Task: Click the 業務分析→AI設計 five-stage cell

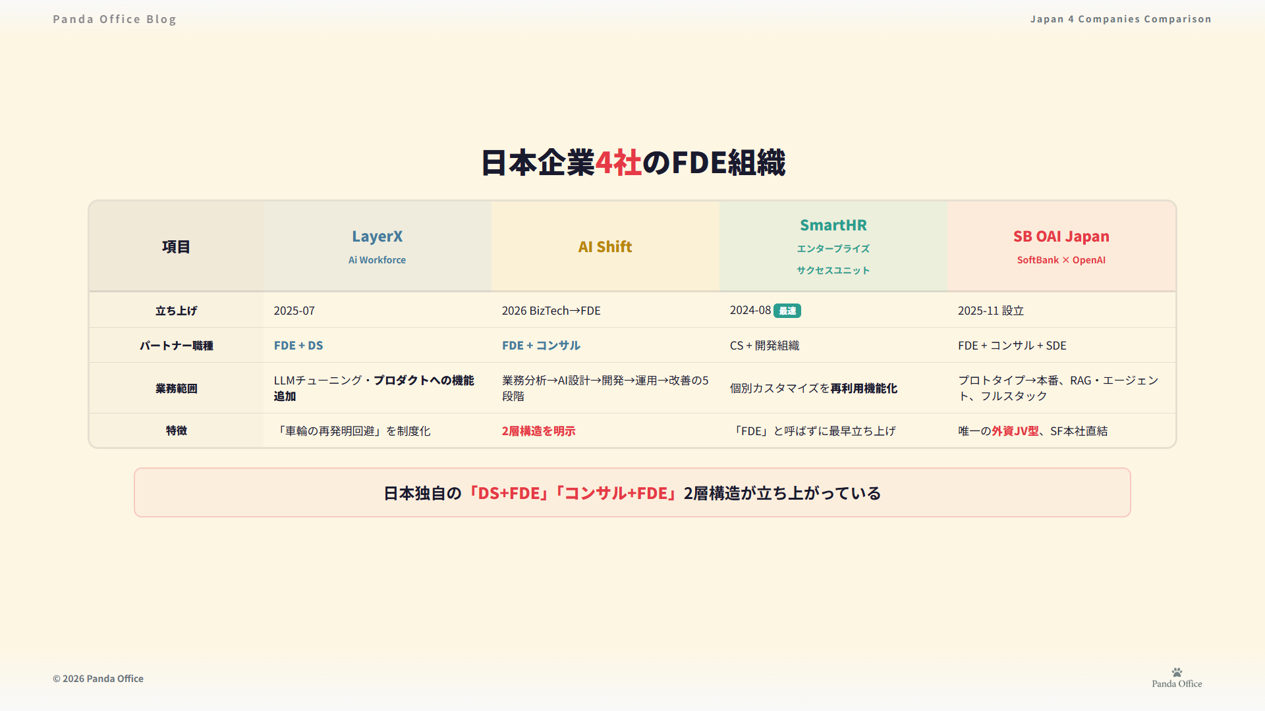Action: click(605, 388)
